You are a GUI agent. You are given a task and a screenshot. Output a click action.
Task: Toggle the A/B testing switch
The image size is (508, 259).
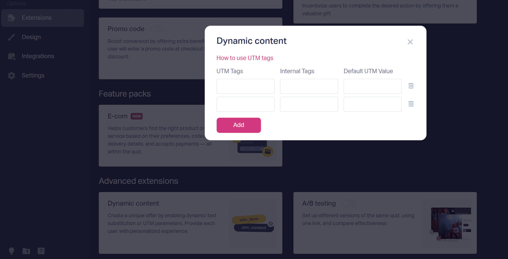click(x=349, y=203)
